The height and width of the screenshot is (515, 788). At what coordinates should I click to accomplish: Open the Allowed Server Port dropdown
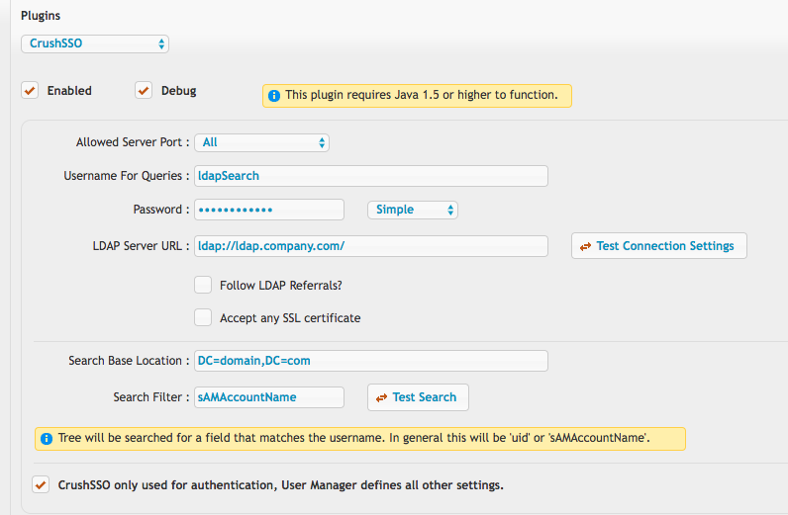coord(261,142)
